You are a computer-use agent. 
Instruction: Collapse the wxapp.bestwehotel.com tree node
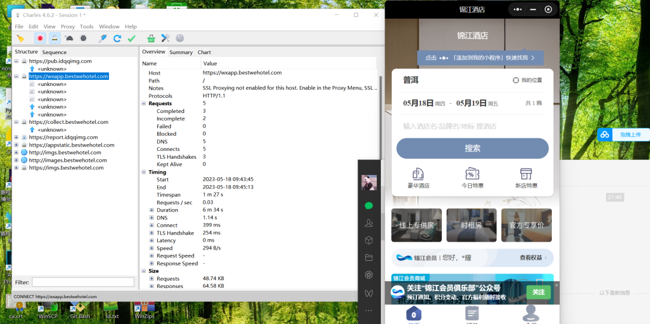(x=16, y=76)
